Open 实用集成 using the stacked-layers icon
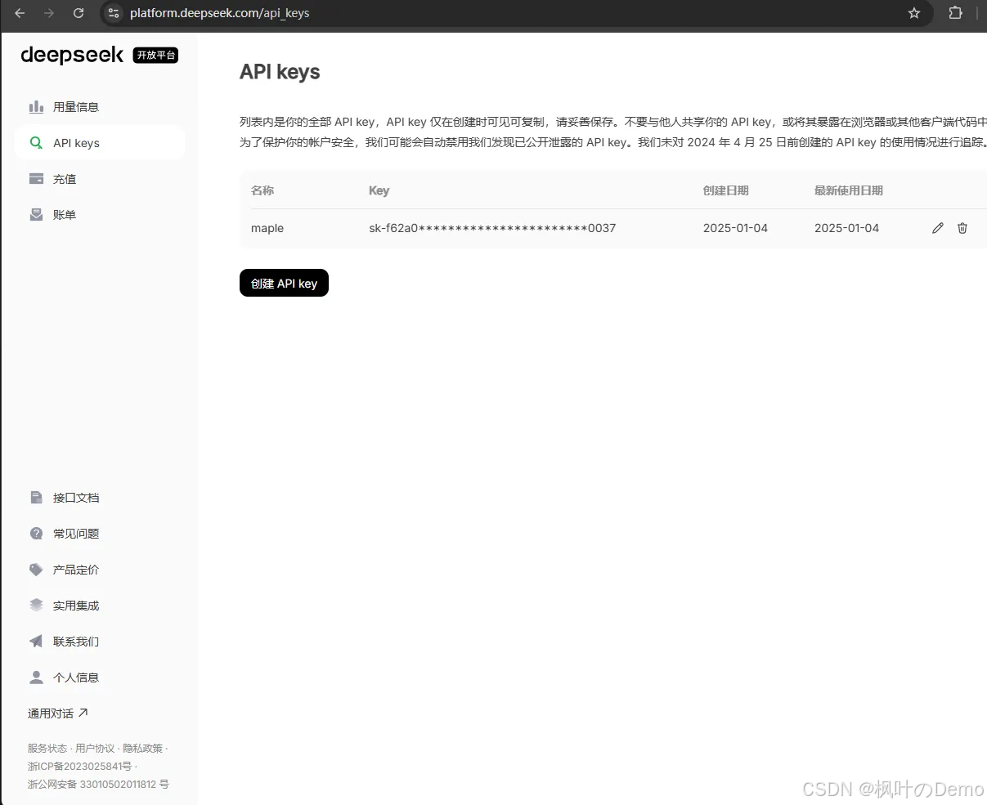Screen dimensions: 987x805 pos(36,605)
